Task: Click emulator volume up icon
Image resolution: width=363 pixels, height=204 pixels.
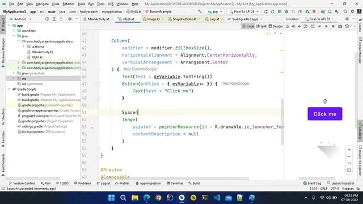Action: click(293, 27)
